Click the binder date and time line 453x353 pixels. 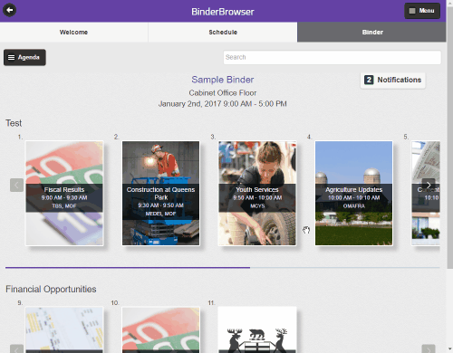tap(223, 104)
